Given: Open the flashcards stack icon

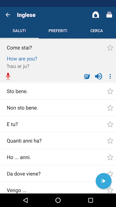Looking at the screenshot, I should (x=109, y=15).
